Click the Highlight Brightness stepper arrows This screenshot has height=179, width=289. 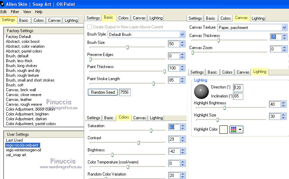(283, 104)
